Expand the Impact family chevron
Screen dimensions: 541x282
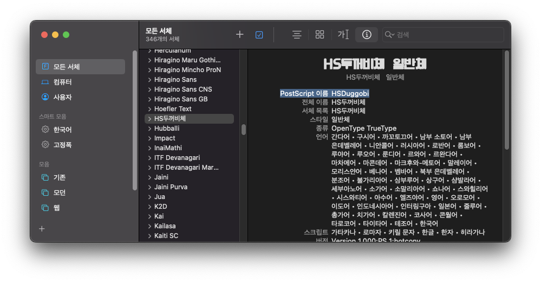pyautogui.click(x=150, y=138)
